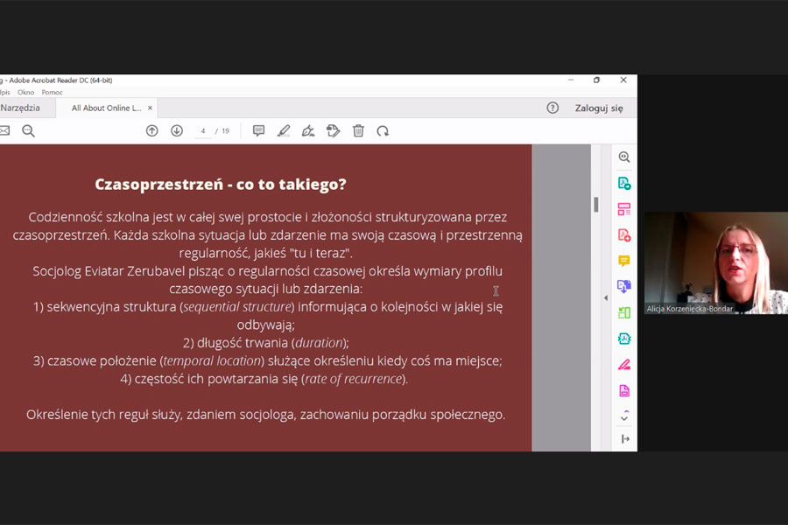
Task: Click the trash delete icon in toolbar
Action: (x=358, y=131)
